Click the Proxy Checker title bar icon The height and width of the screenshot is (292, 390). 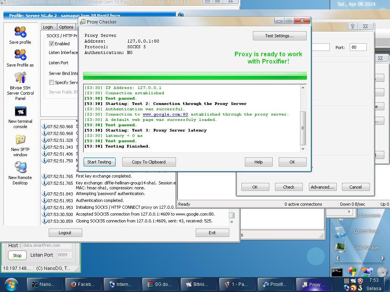[x=83, y=22]
